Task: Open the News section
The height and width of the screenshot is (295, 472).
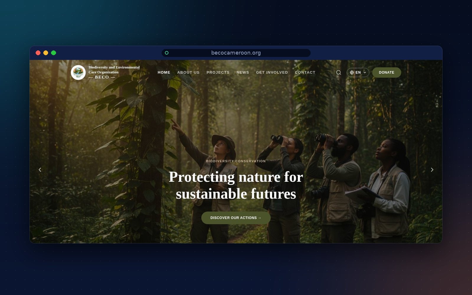Action: (243, 72)
